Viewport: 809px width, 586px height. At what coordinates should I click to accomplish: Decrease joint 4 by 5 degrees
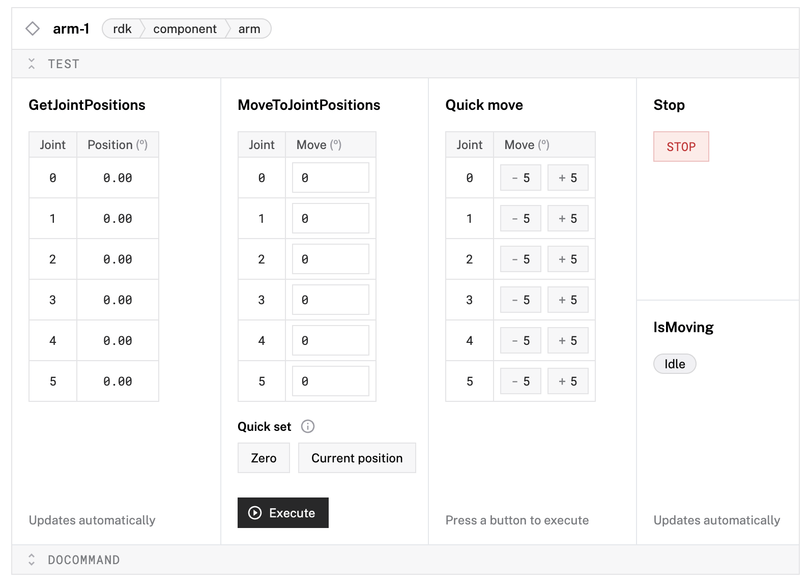520,340
